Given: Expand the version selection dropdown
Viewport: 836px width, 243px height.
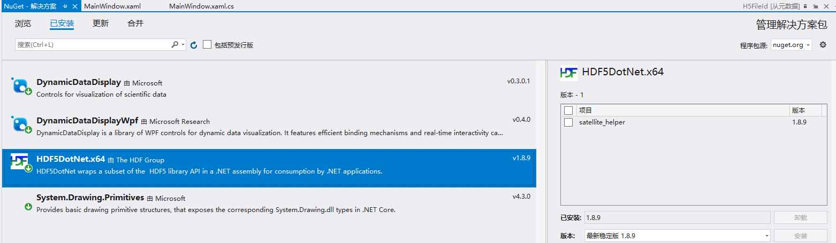Looking at the screenshot, I should click(766, 236).
